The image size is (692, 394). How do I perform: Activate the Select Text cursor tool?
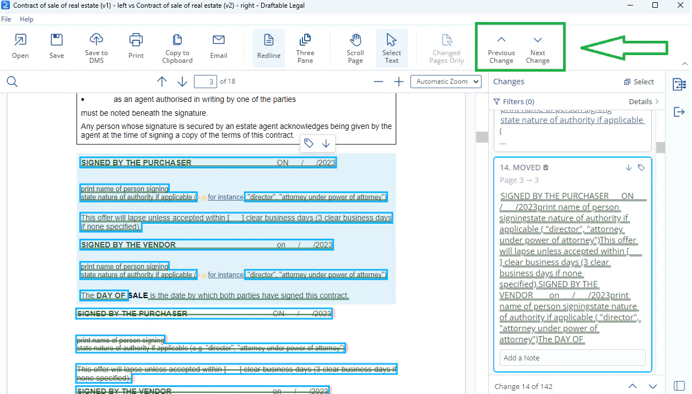(392, 47)
